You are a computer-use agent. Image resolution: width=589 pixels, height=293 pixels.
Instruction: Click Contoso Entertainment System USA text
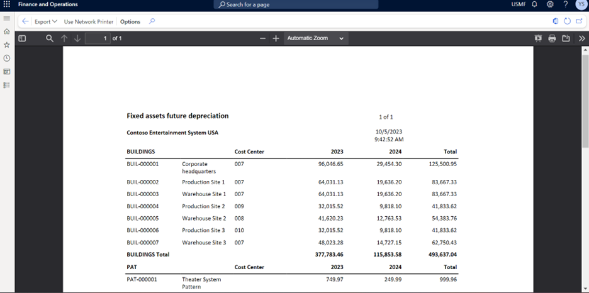tap(172, 133)
